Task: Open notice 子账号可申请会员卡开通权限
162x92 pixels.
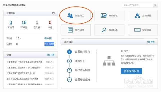Action: point(24,62)
